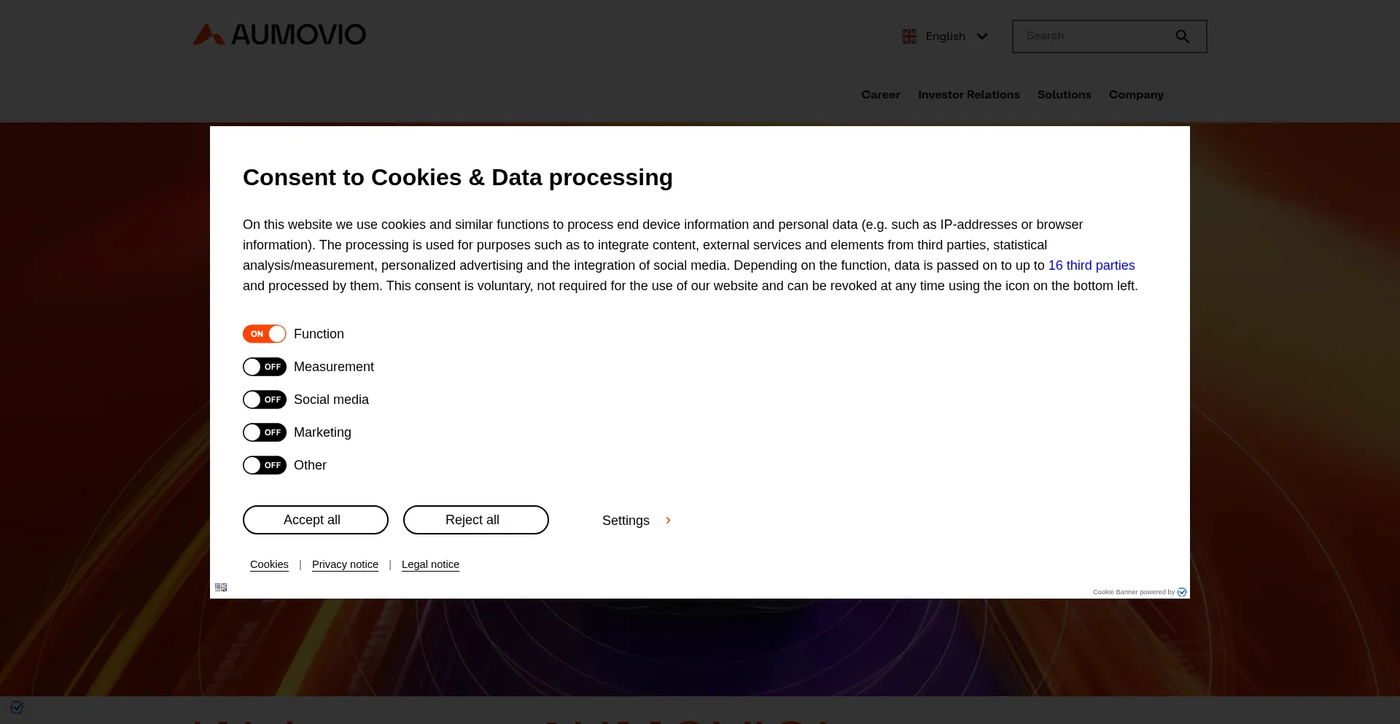Enable the Marketing cookies switch
This screenshot has width=1400, height=724.
coord(264,432)
